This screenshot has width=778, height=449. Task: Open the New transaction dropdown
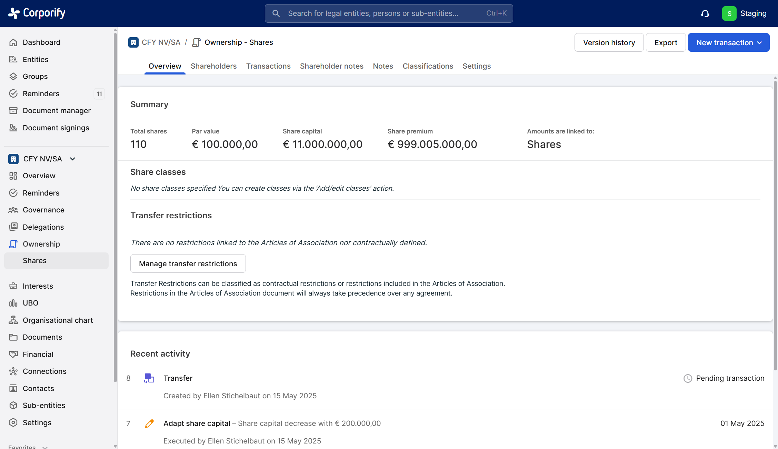pos(728,42)
